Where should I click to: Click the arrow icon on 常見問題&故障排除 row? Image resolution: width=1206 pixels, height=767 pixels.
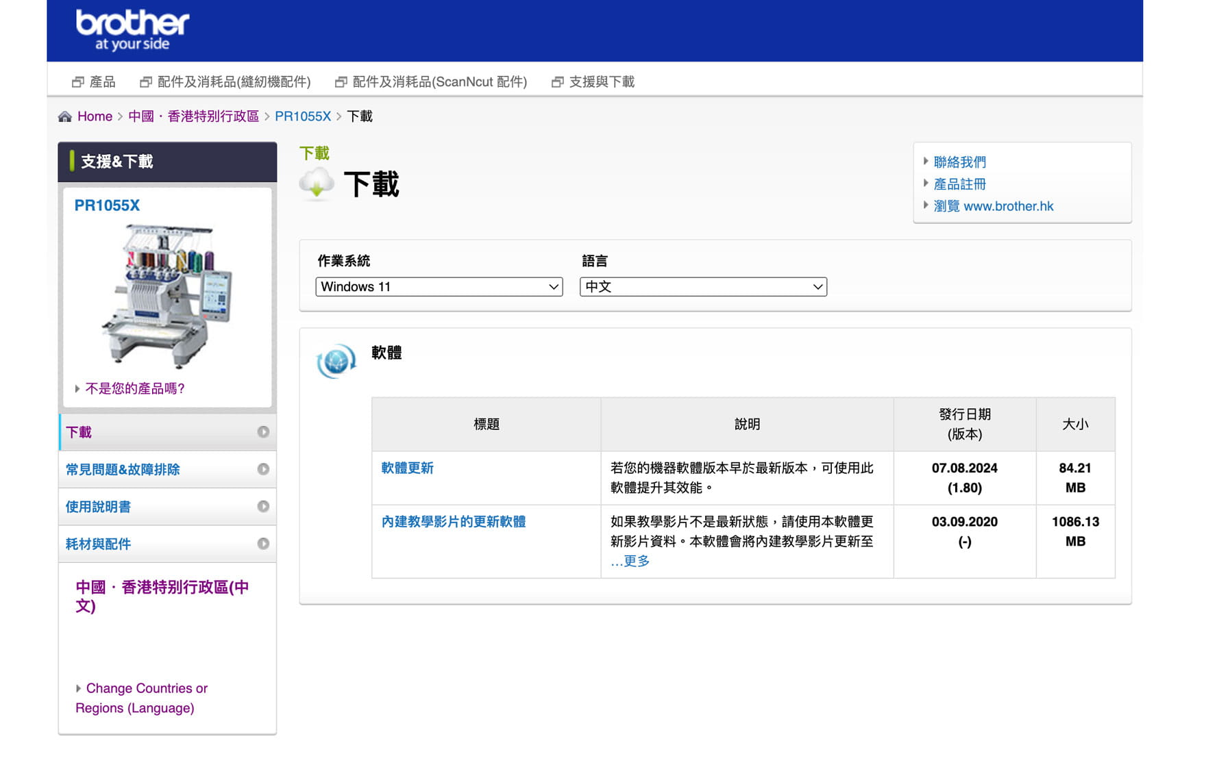point(263,469)
